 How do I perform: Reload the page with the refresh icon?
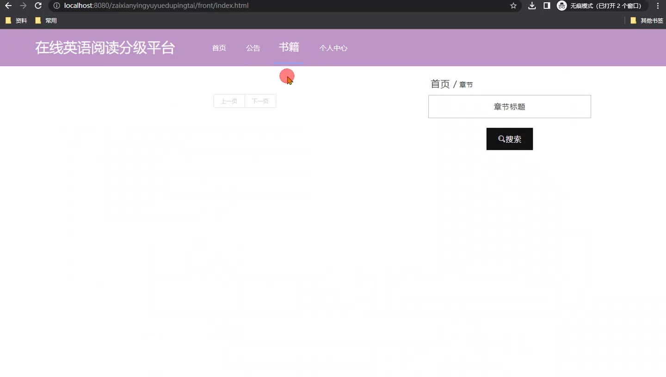click(x=38, y=6)
